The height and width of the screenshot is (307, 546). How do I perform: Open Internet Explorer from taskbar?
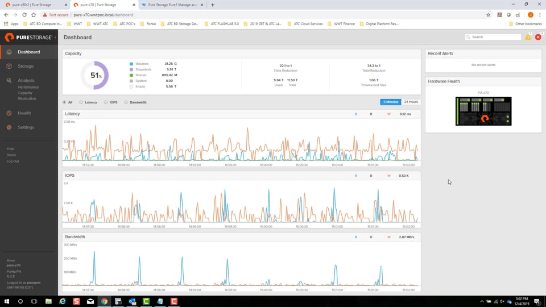[x=63, y=301]
